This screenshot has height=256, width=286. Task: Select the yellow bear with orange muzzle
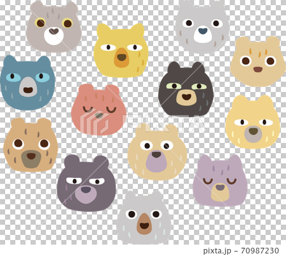[121, 50]
